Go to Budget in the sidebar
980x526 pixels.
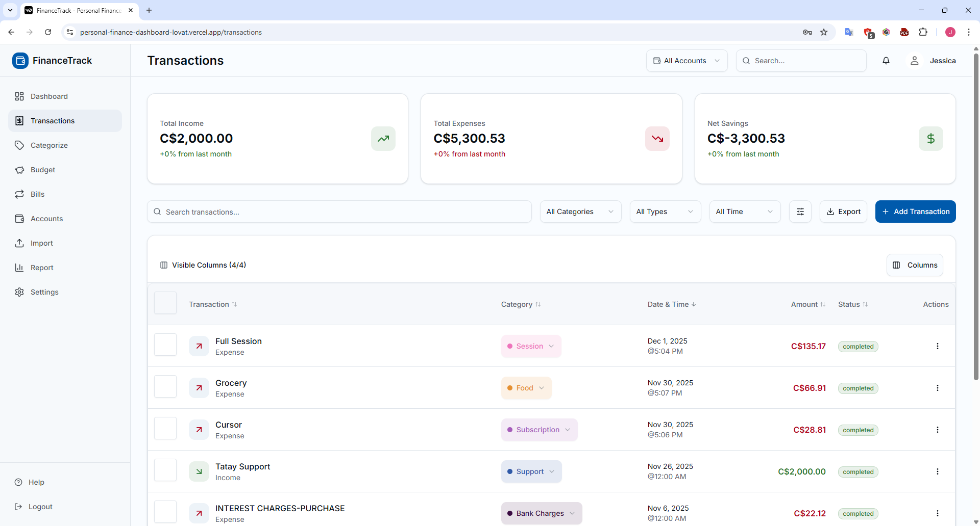[43, 170]
